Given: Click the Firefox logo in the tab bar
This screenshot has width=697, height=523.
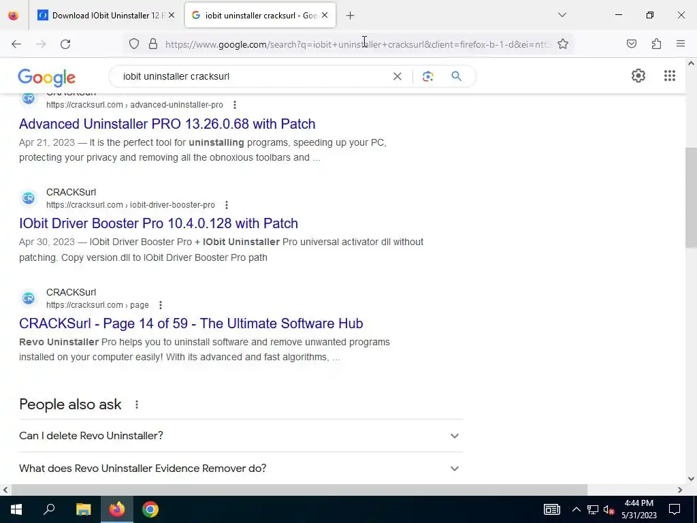Looking at the screenshot, I should pos(14,16).
